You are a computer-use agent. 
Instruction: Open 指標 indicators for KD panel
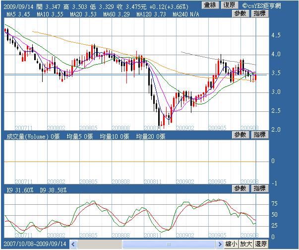(259, 189)
